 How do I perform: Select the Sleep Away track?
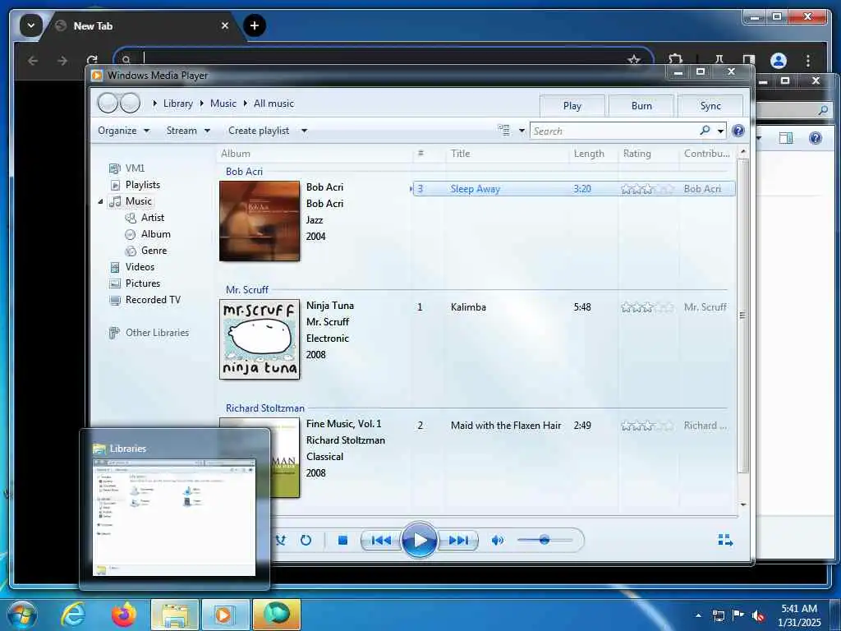coord(574,189)
